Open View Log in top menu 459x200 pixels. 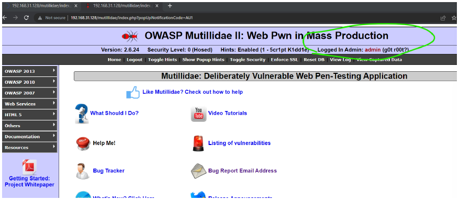[x=340, y=60]
